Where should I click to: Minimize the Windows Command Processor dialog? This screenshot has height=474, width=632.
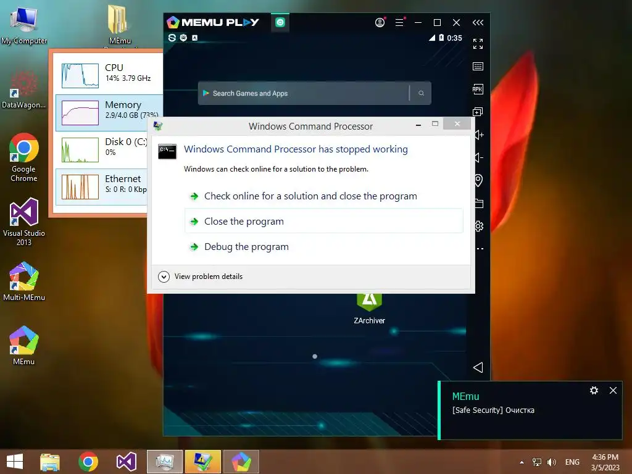click(418, 125)
